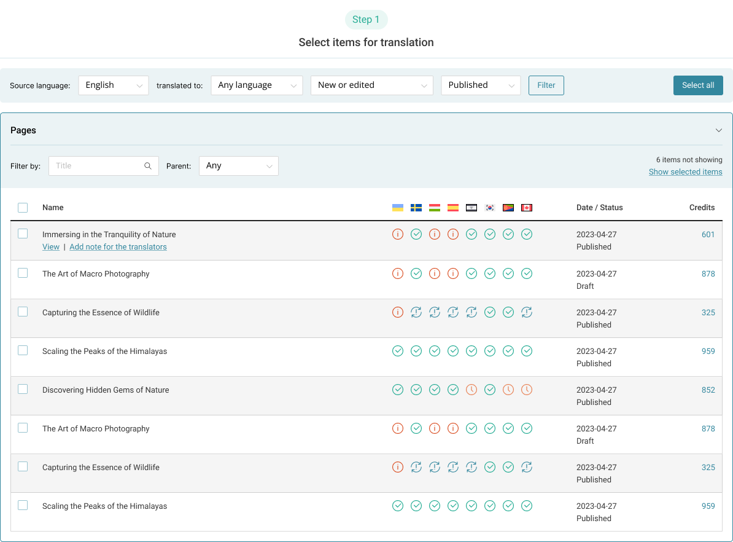Check the Immersing in the Tranquility of Nature row
Viewport: 733px width, 542px height.
[x=23, y=234]
